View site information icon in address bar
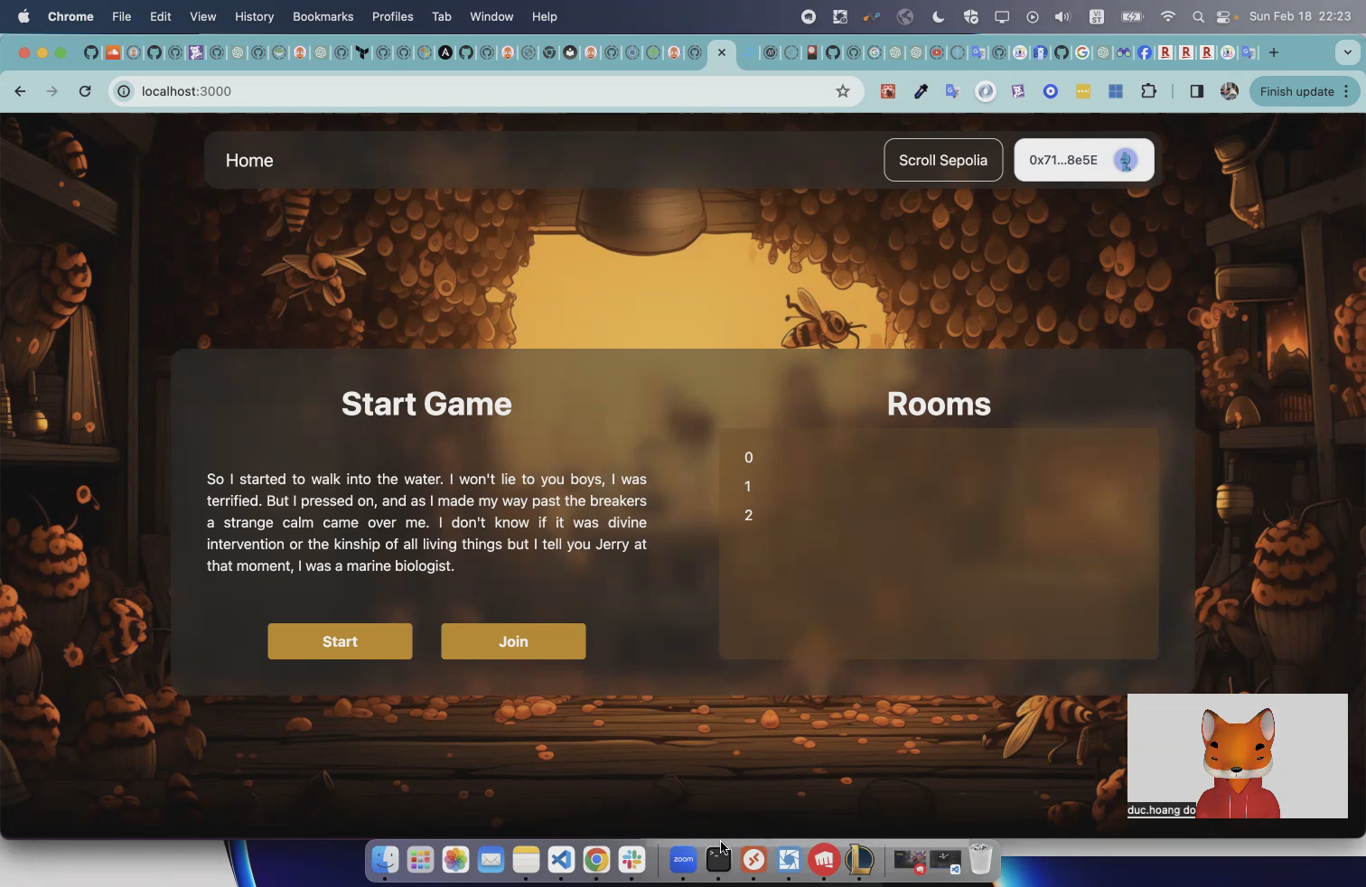This screenshot has width=1366, height=887. [x=124, y=91]
